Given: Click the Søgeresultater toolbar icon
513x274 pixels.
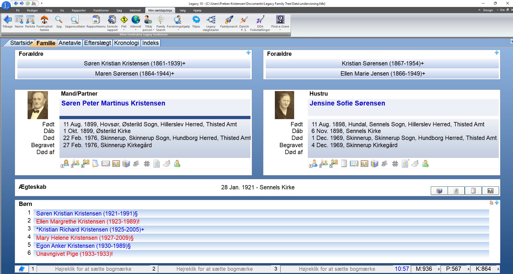Looking at the screenshot, I should [75, 20].
